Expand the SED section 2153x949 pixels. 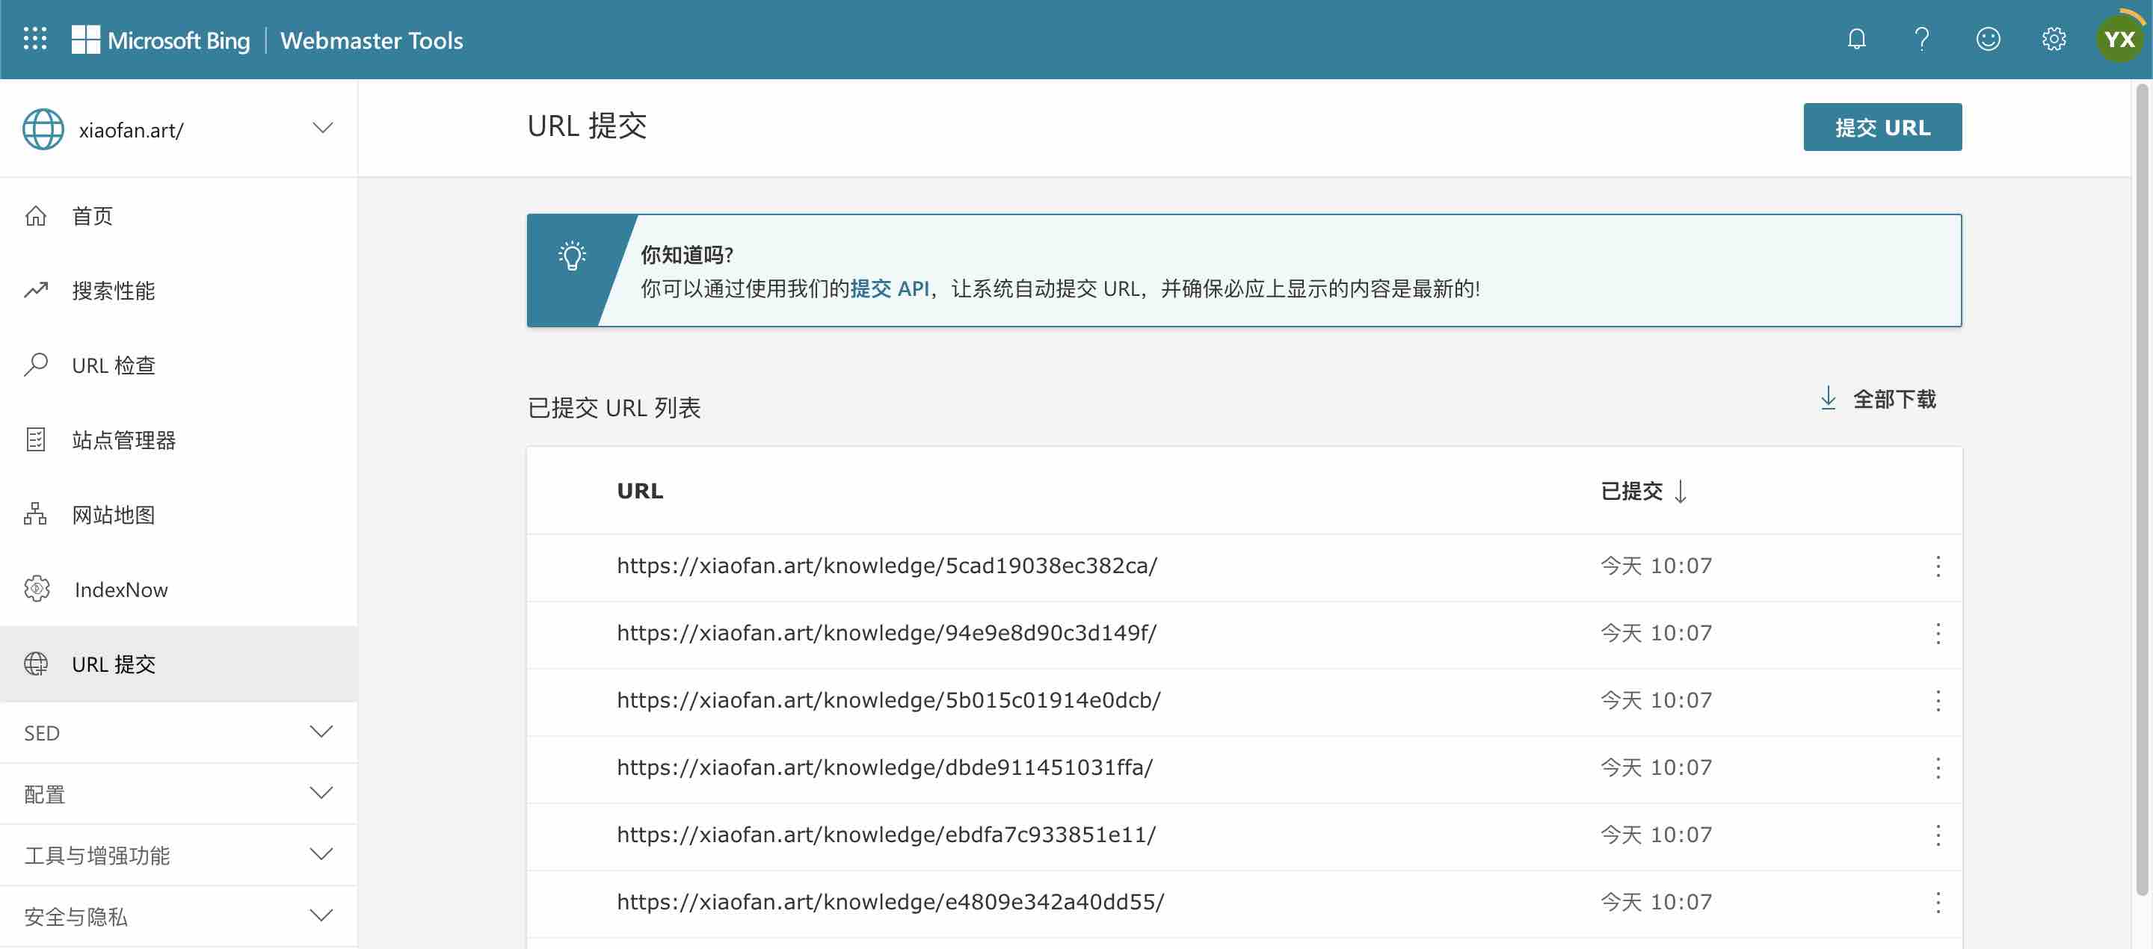pyautogui.click(x=321, y=732)
